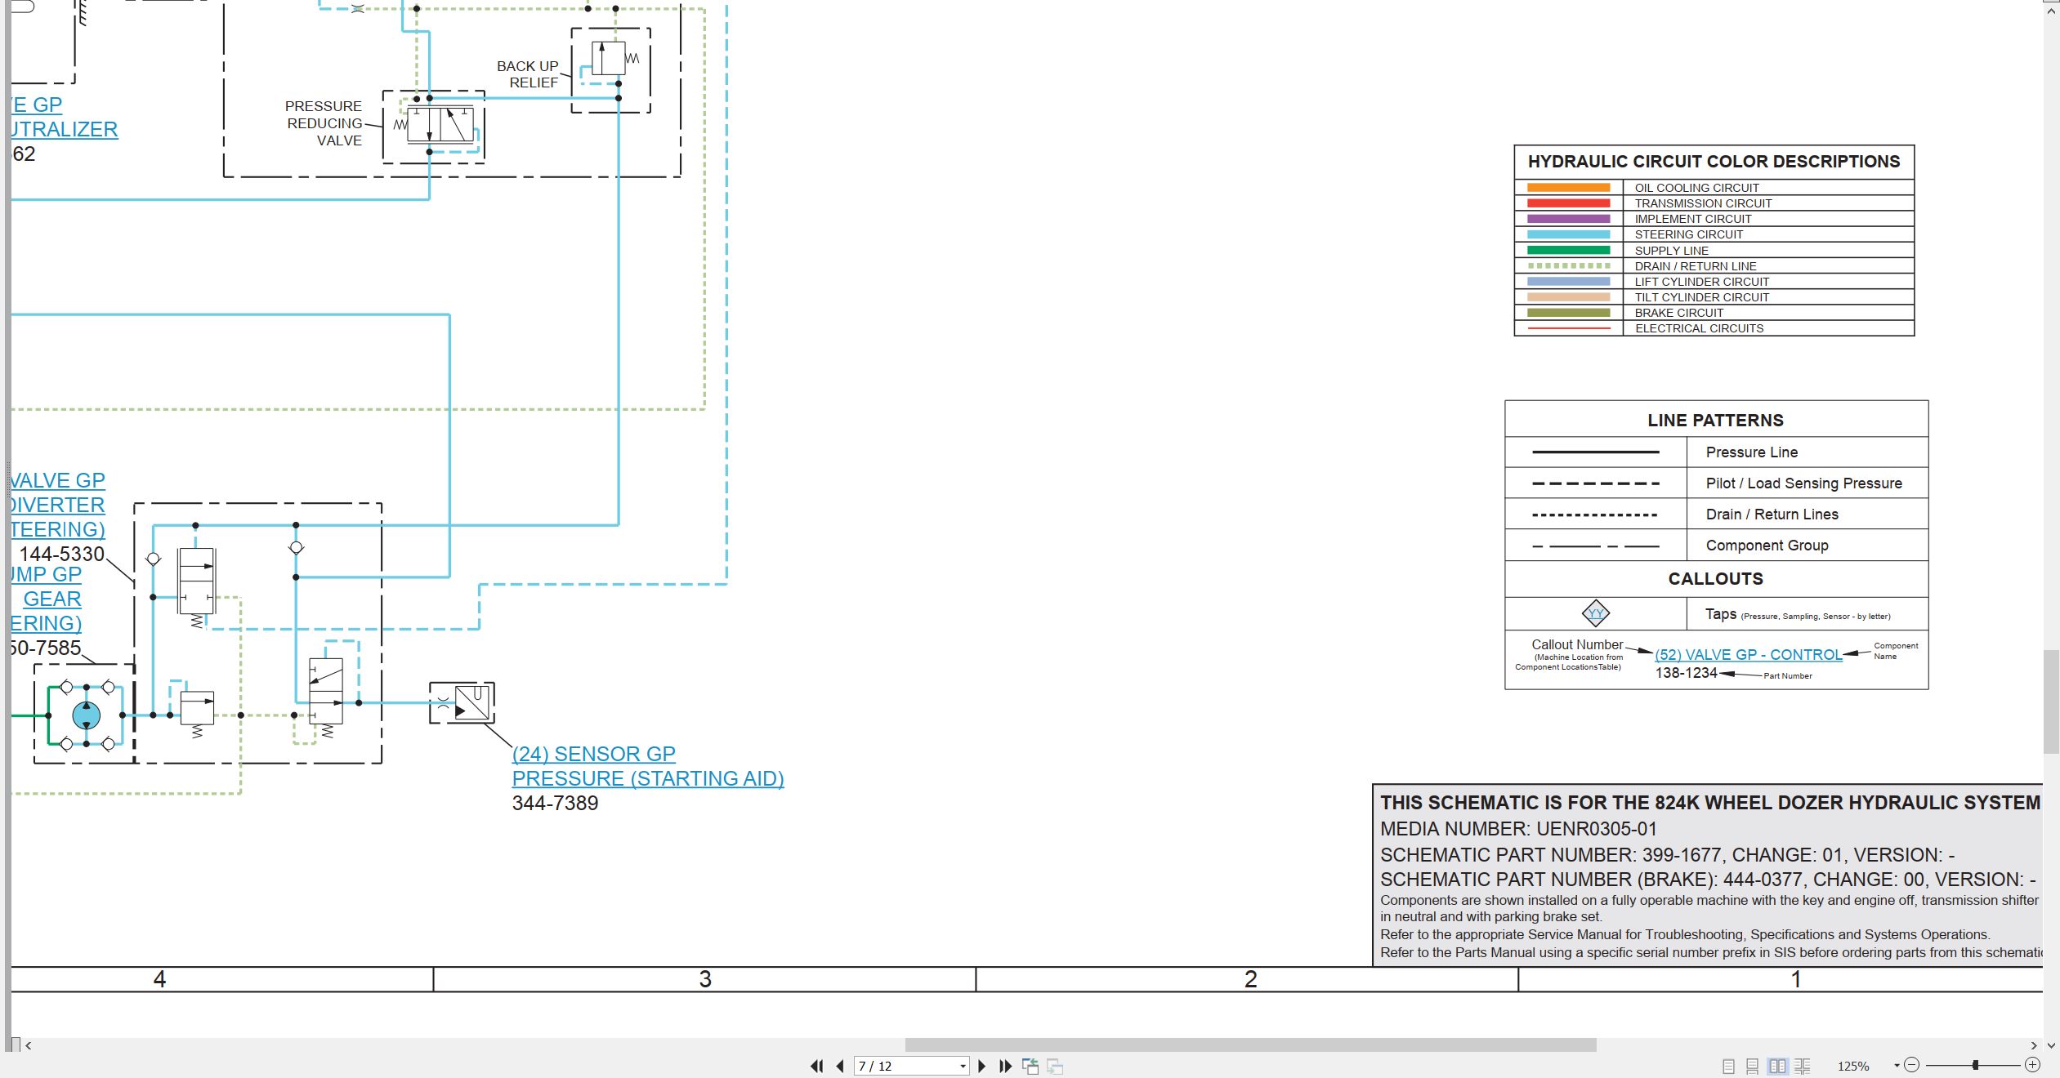
Task: Click the horizontal scrollbar thumb
Action: (1250, 1045)
